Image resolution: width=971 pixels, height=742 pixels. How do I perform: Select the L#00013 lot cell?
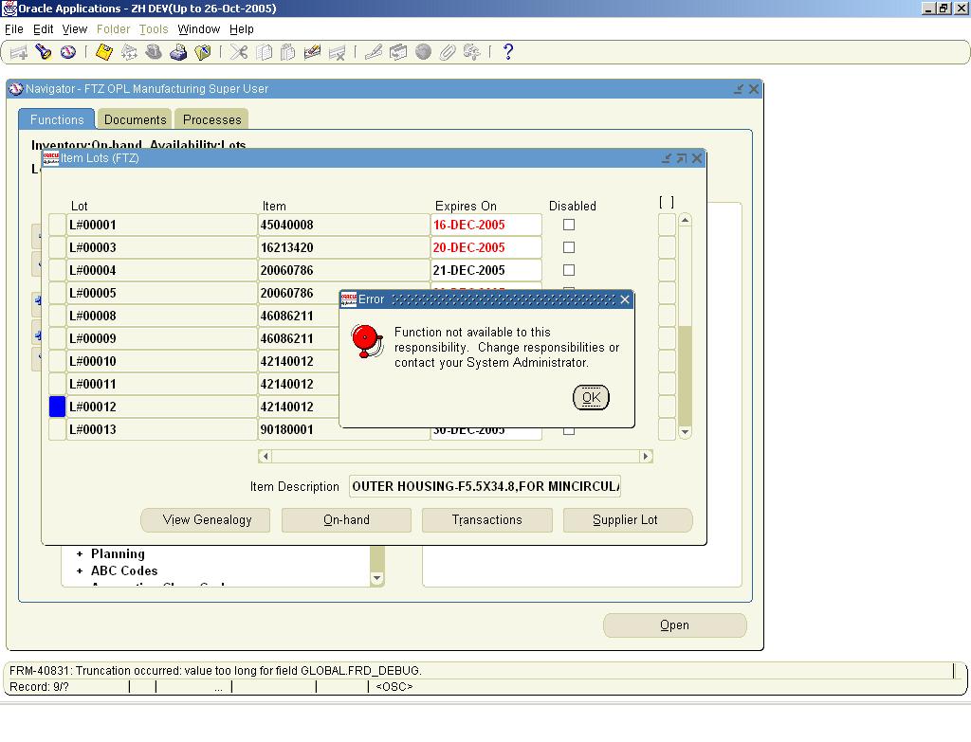click(161, 429)
